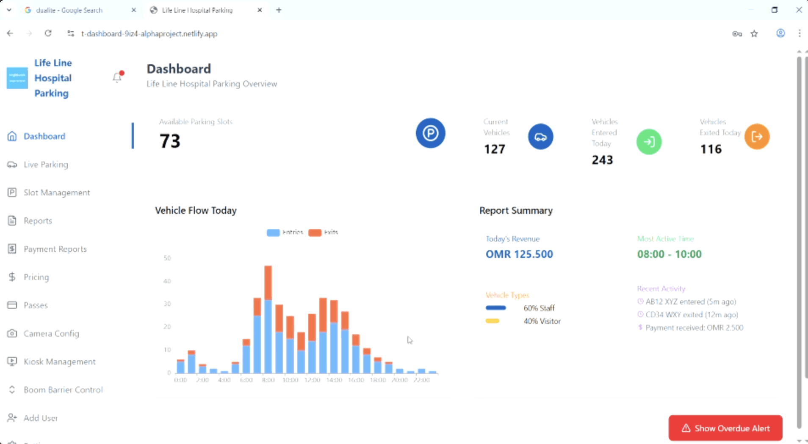Click the Camera Config camera icon

point(12,333)
